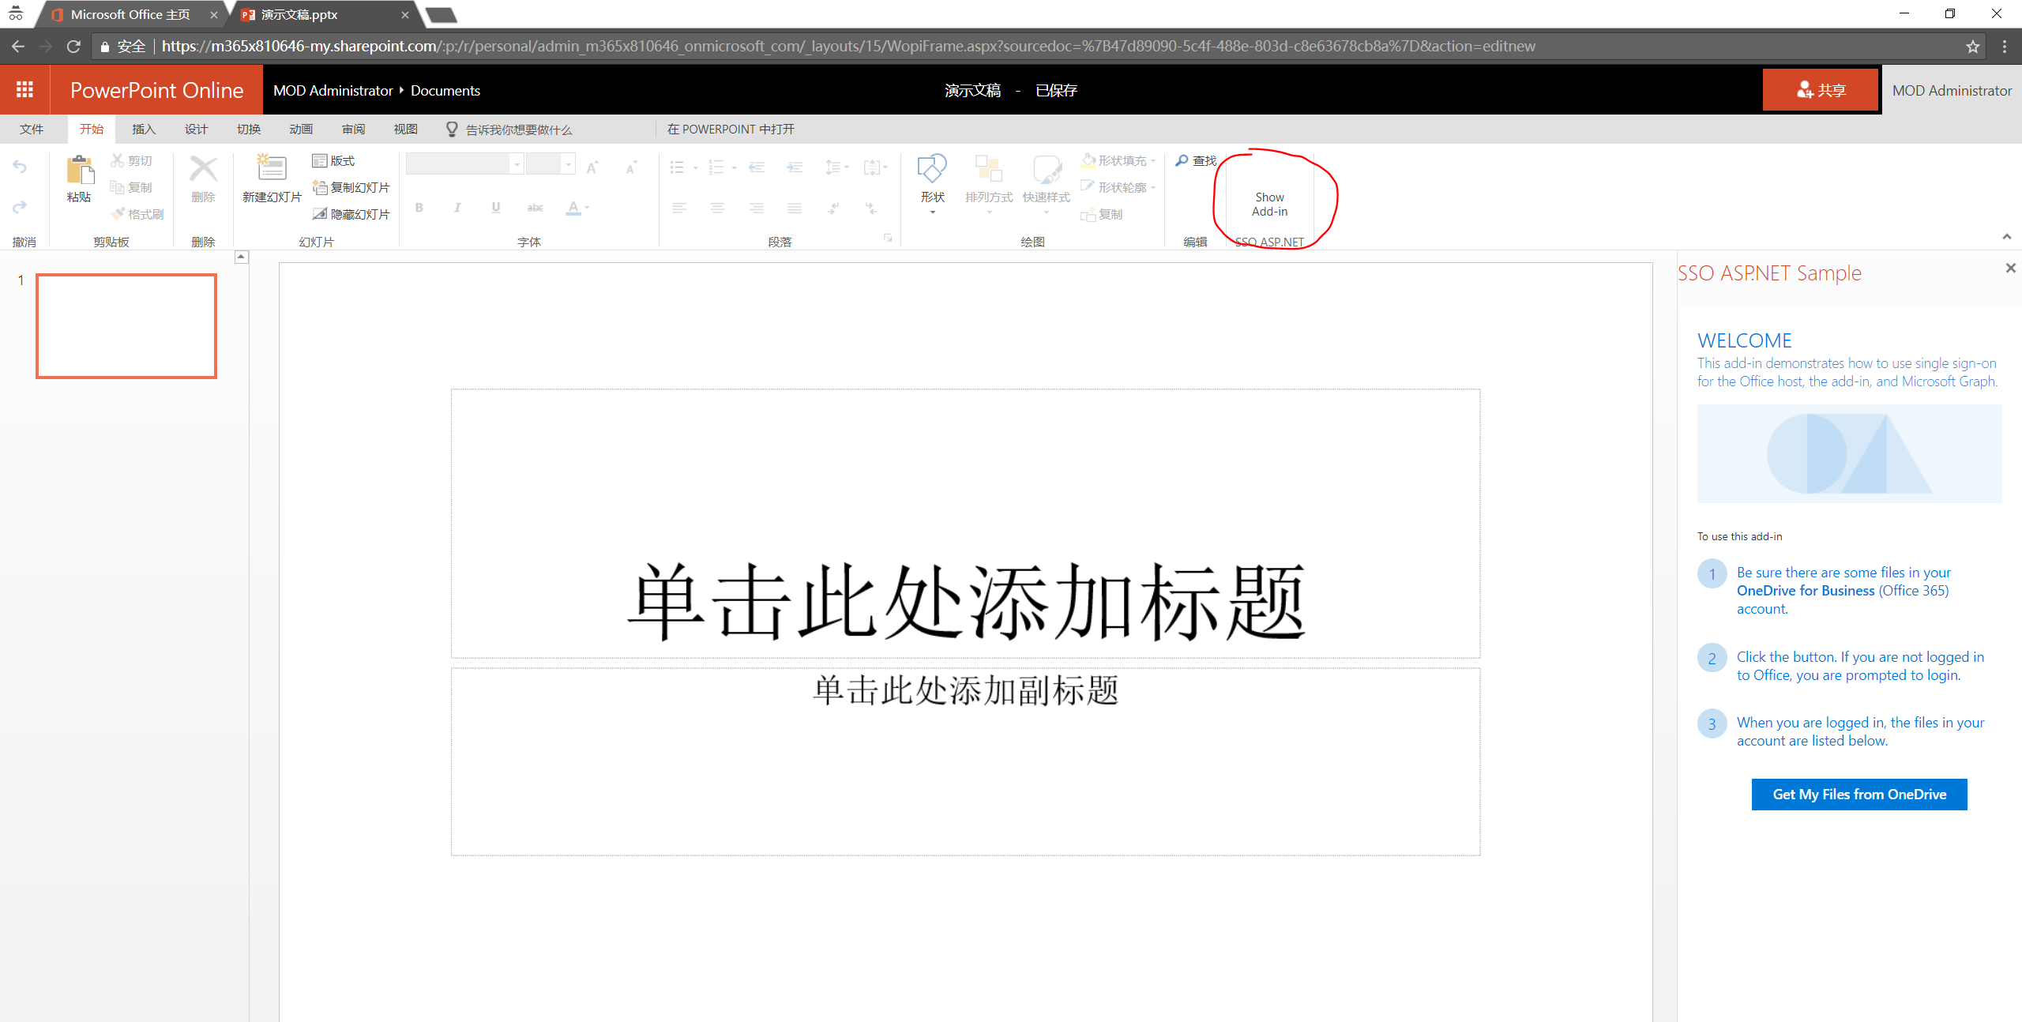Toggle bold formatting

(419, 208)
